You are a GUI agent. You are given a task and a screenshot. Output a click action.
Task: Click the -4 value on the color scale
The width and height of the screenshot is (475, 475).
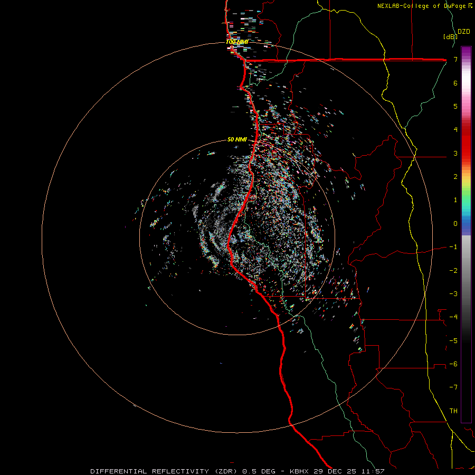pos(453,317)
